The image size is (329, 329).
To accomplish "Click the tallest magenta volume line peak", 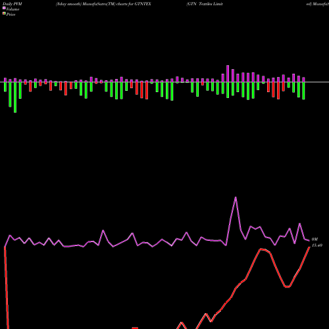I will [x=236, y=197].
